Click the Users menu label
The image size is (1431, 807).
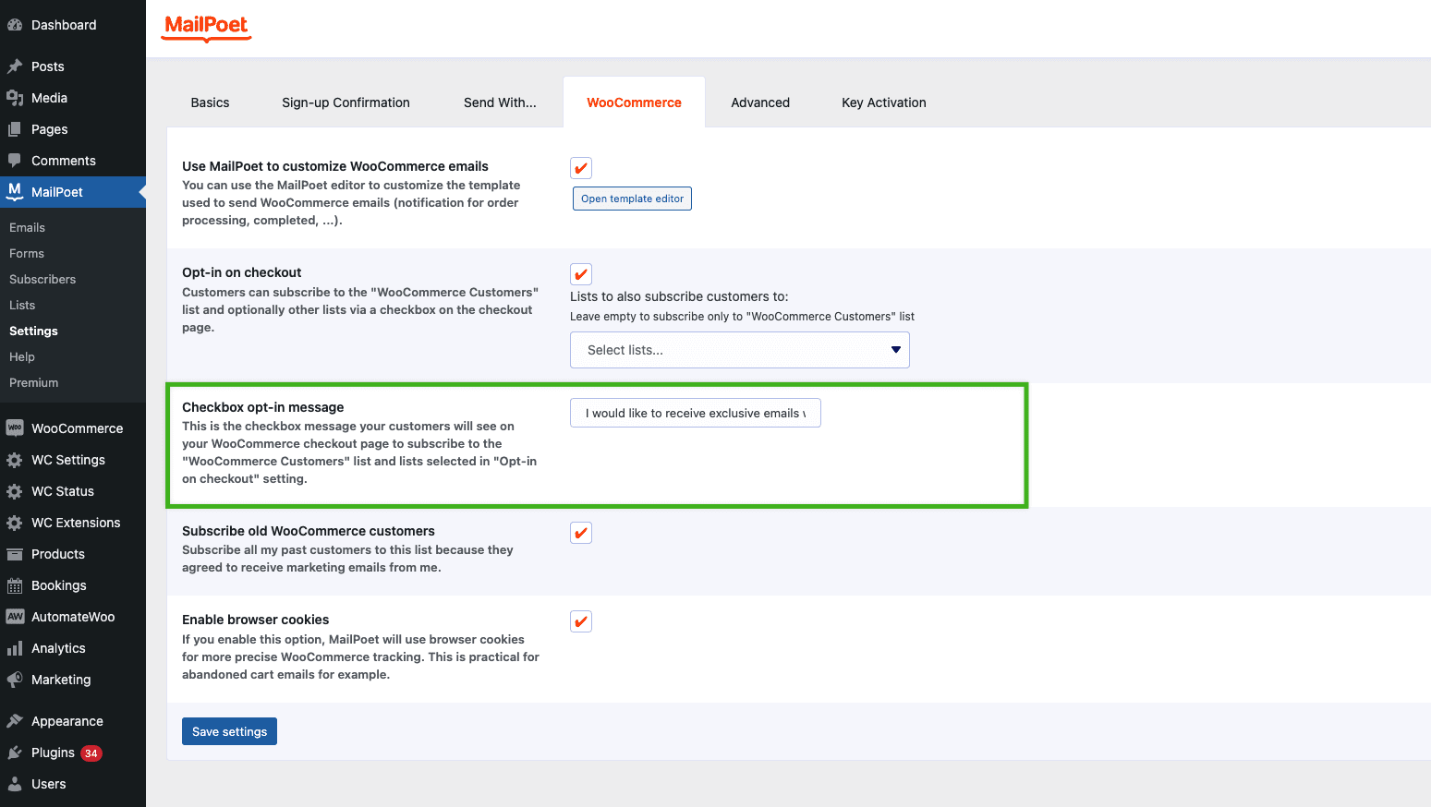[49, 784]
